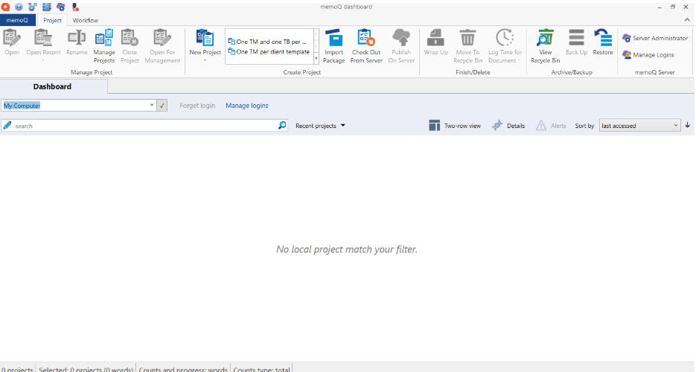This screenshot has width=696, height=372.
Task: Open the My Computer server dropdown
Action: pos(151,105)
